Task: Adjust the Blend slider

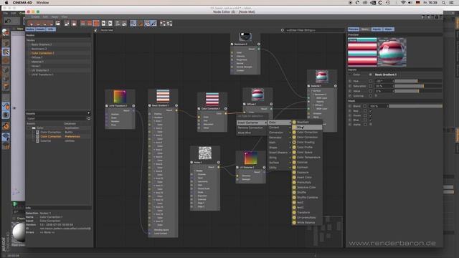Action: click(415, 106)
